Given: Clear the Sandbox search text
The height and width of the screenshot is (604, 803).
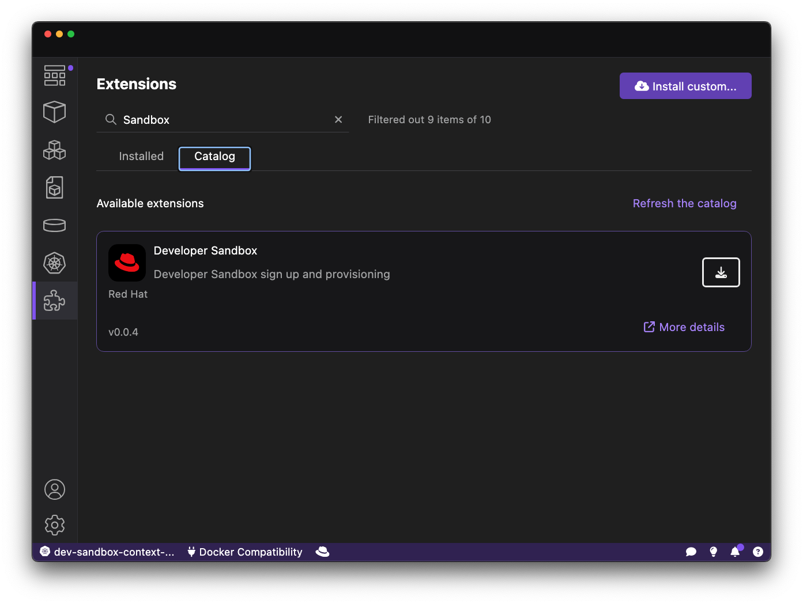Looking at the screenshot, I should (338, 119).
